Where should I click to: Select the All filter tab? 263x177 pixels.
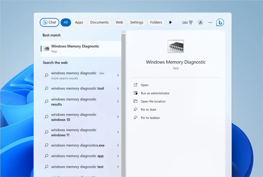[x=66, y=22]
